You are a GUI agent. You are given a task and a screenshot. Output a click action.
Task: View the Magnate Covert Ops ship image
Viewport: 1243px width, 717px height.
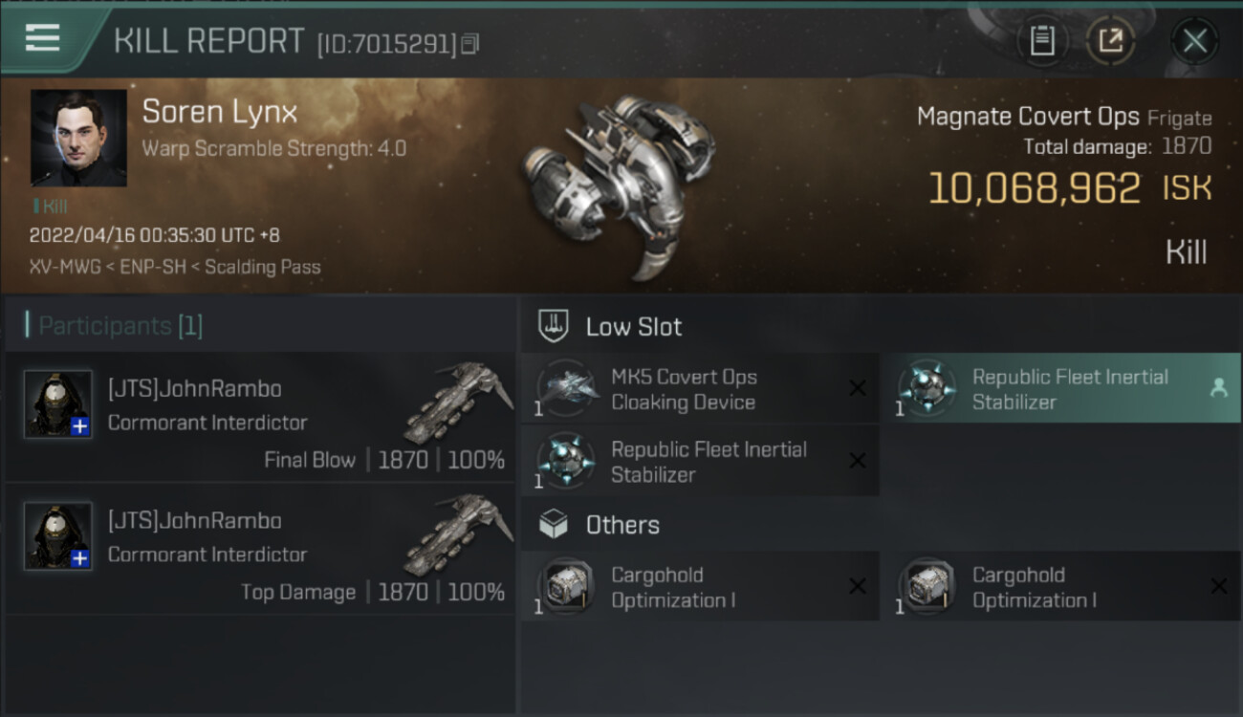(x=617, y=182)
